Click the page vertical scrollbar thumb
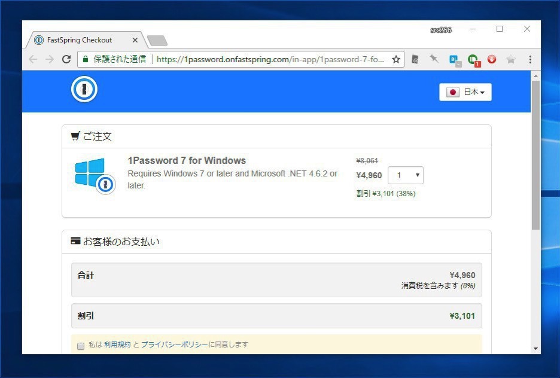Viewport: 560px width, 378px height. coord(535,156)
